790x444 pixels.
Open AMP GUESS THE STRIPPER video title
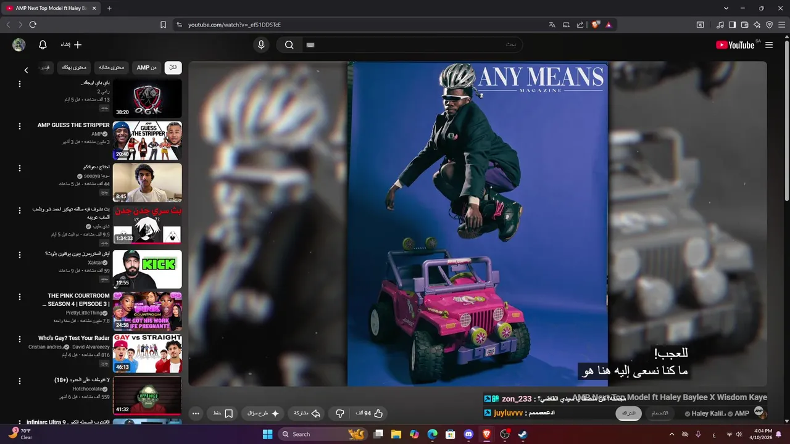pos(73,125)
